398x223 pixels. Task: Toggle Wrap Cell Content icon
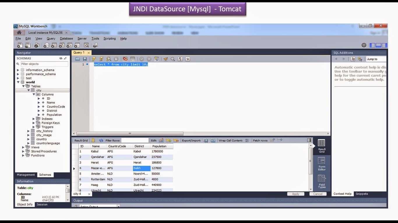tap(247, 140)
